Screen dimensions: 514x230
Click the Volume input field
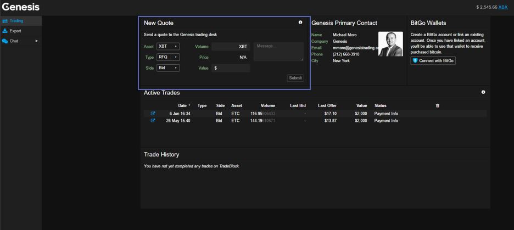231,47
